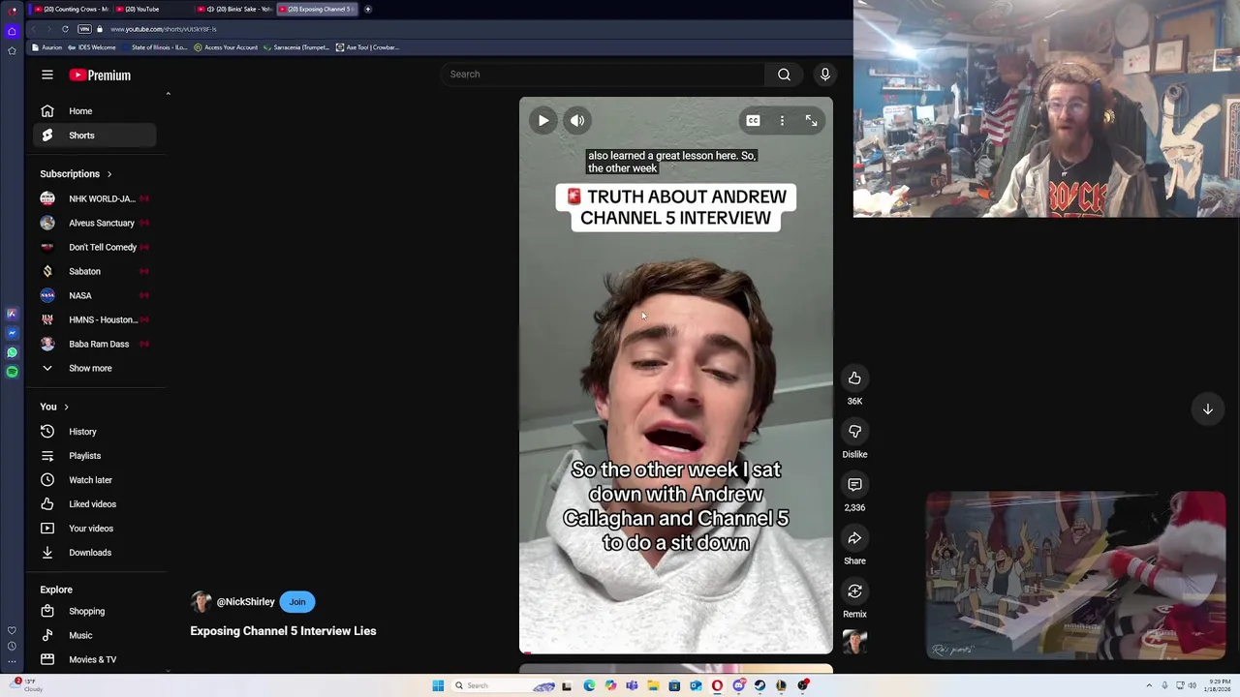This screenshot has width=1240, height=697.
Task: Open the @NickShirley channel link
Action: point(245,602)
